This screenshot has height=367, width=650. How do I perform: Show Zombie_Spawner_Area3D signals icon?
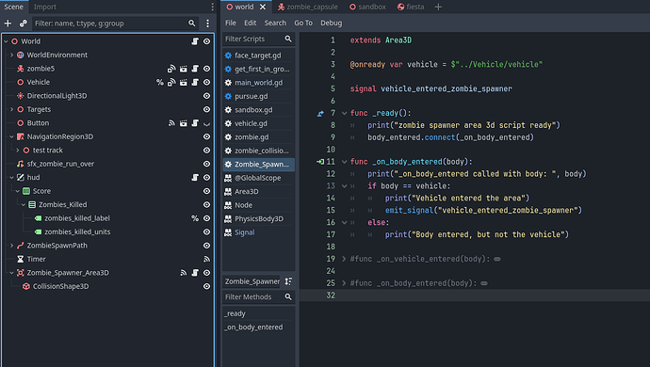pyautogui.click(x=184, y=273)
